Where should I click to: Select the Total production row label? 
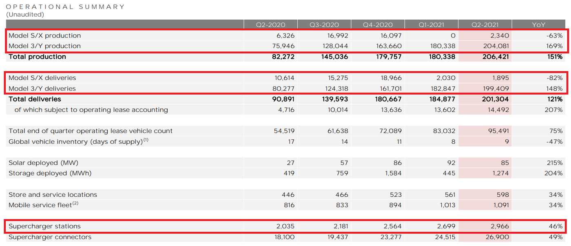click(x=37, y=57)
